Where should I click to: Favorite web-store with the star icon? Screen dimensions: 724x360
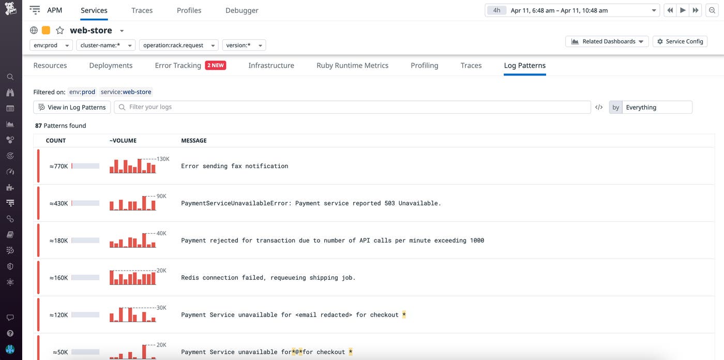tap(60, 31)
